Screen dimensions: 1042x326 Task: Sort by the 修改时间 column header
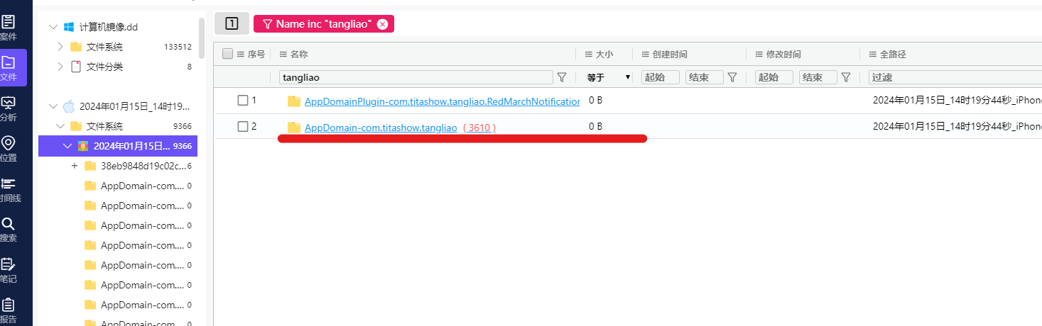(783, 55)
